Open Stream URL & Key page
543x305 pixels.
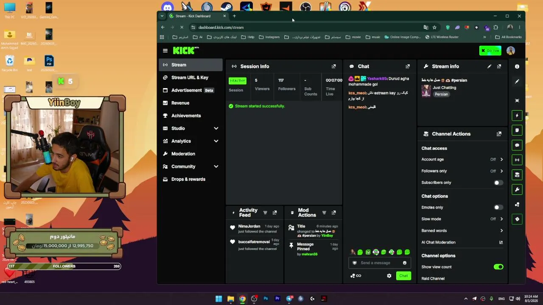(x=191, y=78)
